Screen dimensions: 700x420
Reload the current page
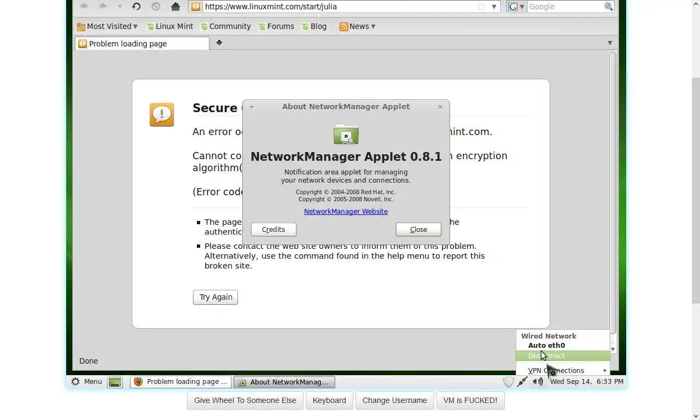point(137,7)
